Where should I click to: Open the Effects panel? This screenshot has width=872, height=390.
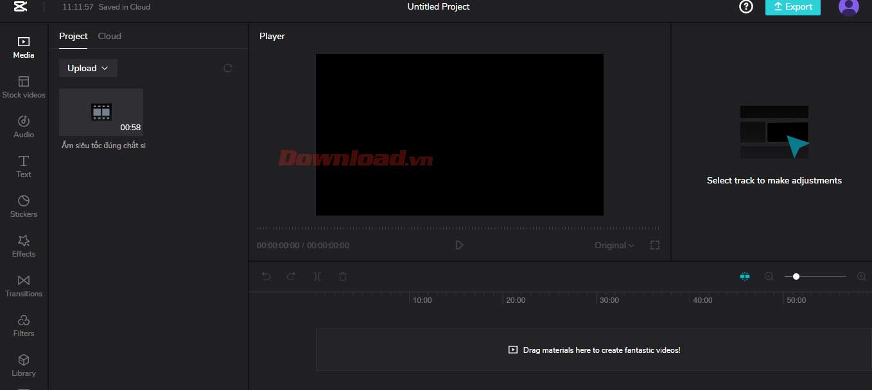pyautogui.click(x=24, y=246)
